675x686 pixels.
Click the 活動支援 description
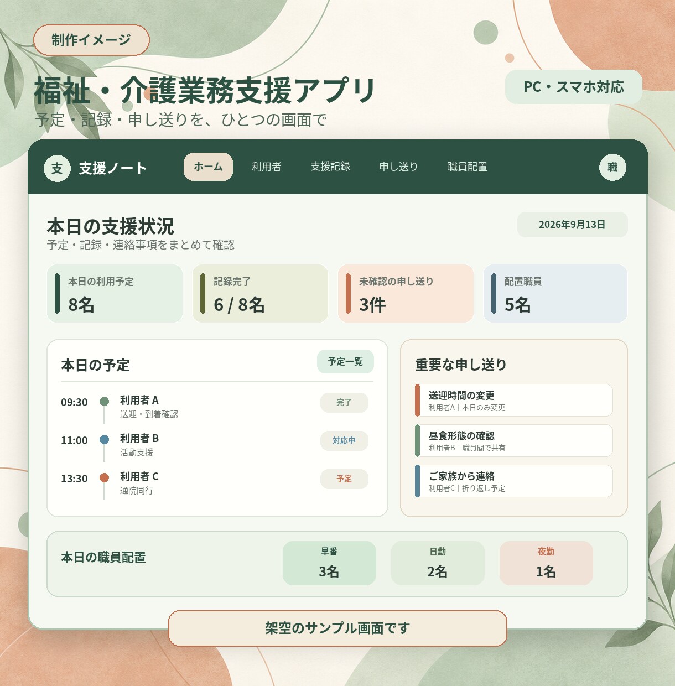(x=137, y=453)
